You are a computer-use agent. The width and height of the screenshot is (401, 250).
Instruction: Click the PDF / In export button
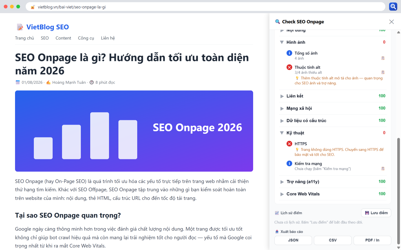pyautogui.click(x=372, y=240)
